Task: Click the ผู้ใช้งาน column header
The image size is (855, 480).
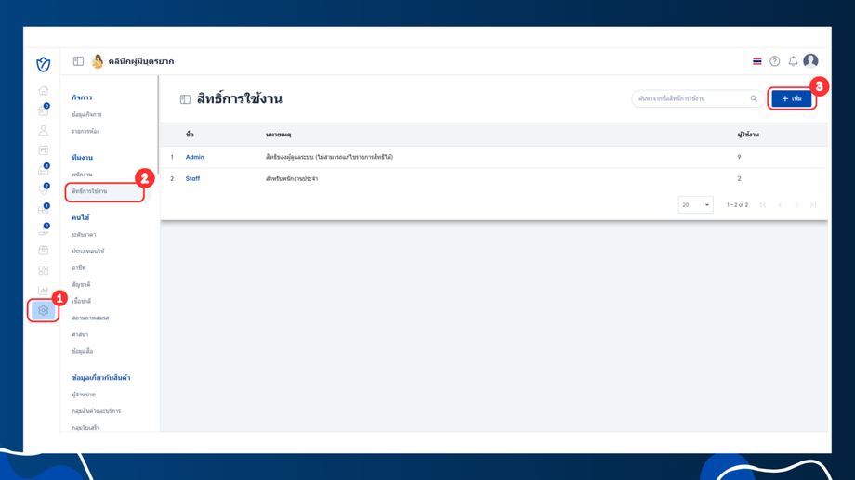Action: [748, 135]
